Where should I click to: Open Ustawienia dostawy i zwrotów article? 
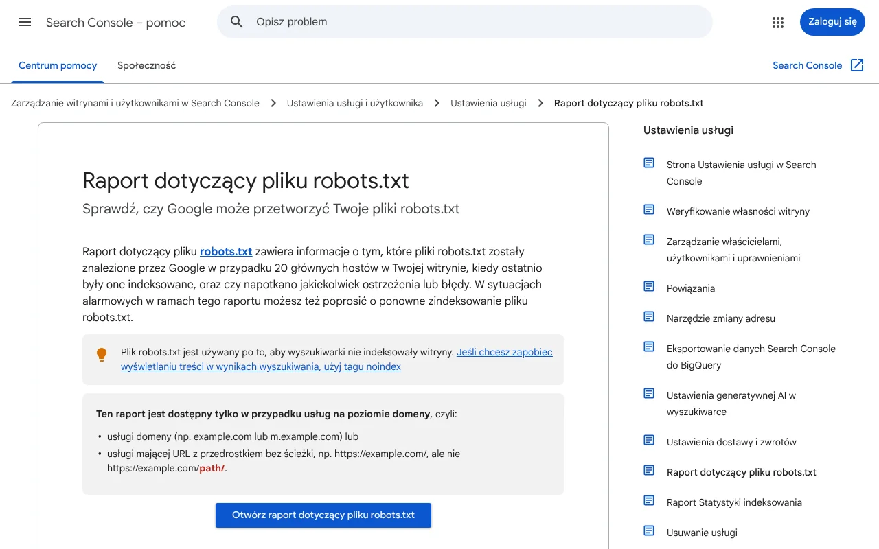tap(731, 442)
